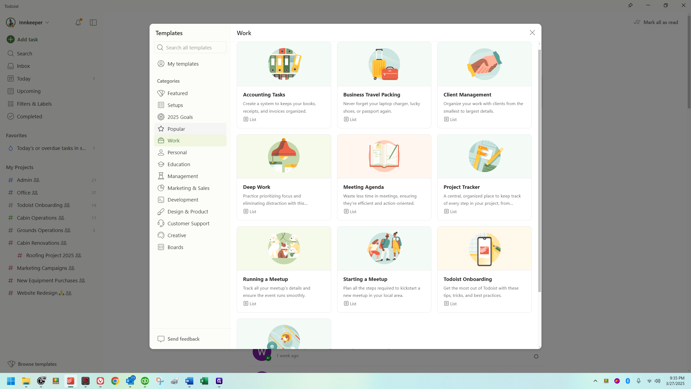Select the 2025 Goals target icon
The height and width of the screenshot is (389, 691).
point(161,117)
